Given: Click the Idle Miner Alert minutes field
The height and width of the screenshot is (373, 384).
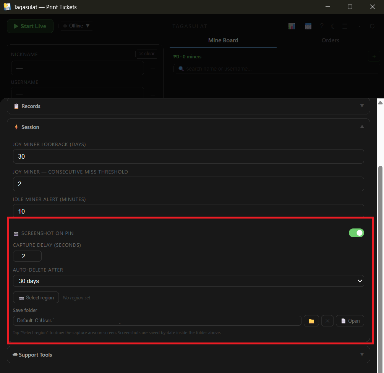Looking at the screenshot, I should [188, 211].
